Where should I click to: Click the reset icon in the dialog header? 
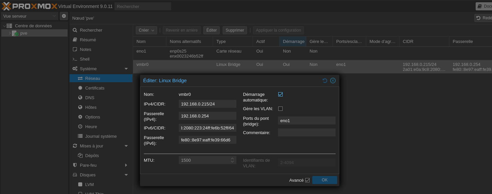[325, 81]
